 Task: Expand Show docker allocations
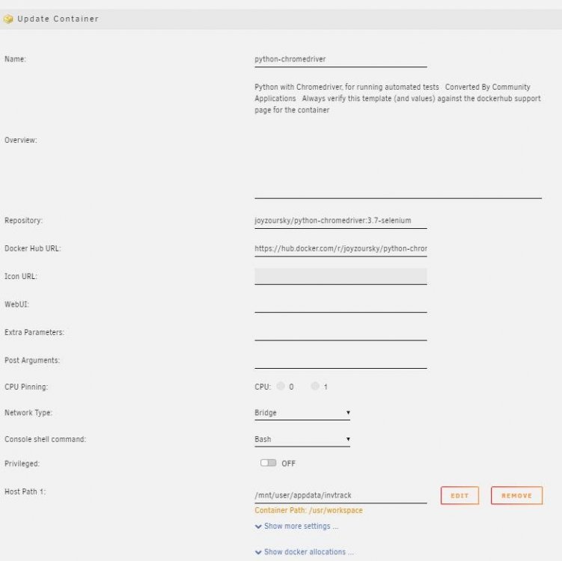308,552
